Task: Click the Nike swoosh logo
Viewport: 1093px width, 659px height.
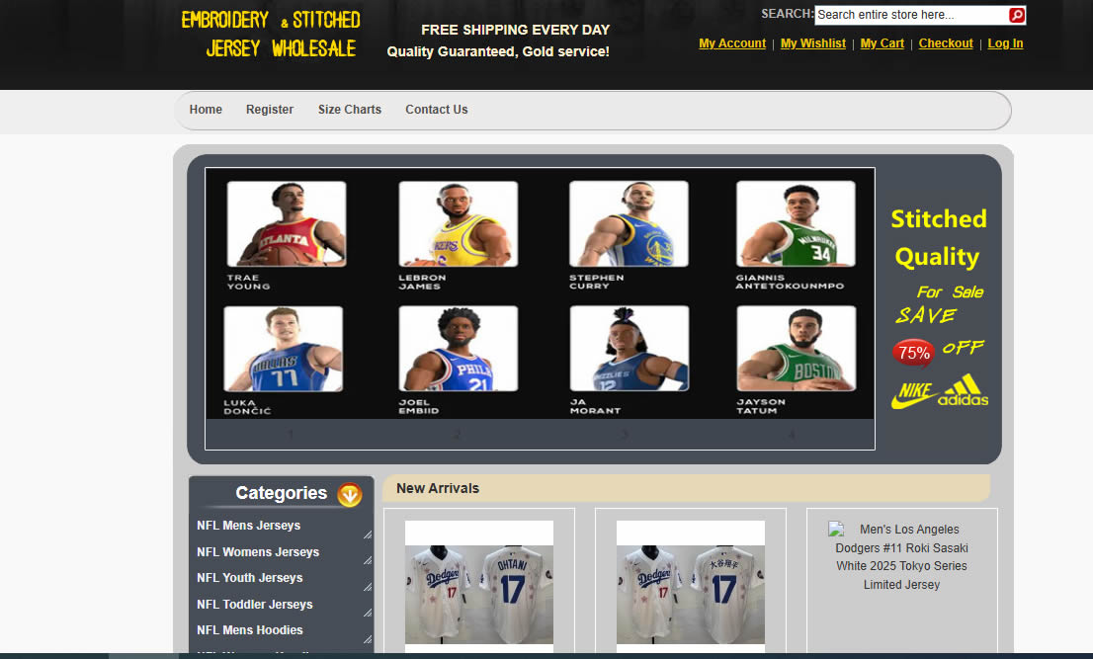Action: pos(914,395)
